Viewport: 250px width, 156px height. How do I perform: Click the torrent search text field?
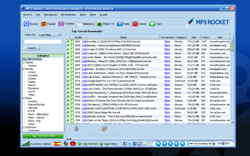coord(43,42)
